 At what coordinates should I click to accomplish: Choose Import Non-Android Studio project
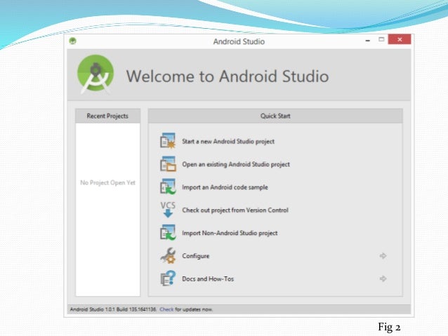[x=230, y=233]
